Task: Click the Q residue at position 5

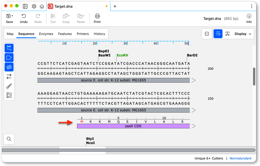Action: tap(118, 122)
